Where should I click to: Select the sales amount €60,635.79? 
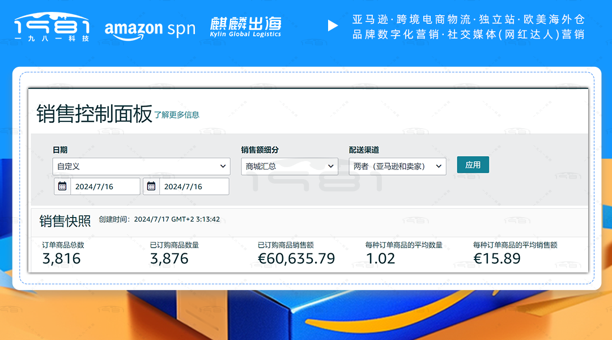[x=296, y=258]
